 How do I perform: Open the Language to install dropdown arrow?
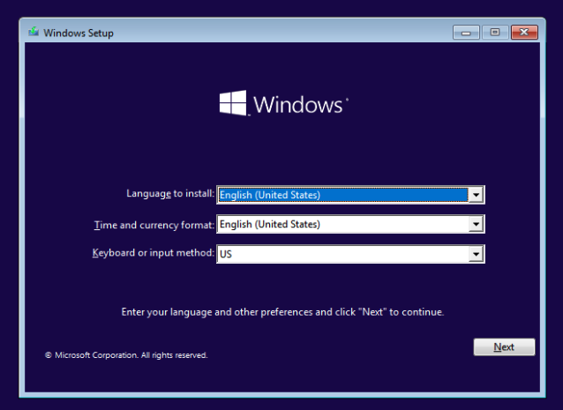(477, 195)
